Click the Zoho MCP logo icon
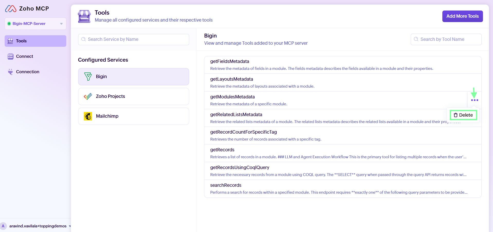The width and height of the screenshot is (493, 232). (11, 9)
